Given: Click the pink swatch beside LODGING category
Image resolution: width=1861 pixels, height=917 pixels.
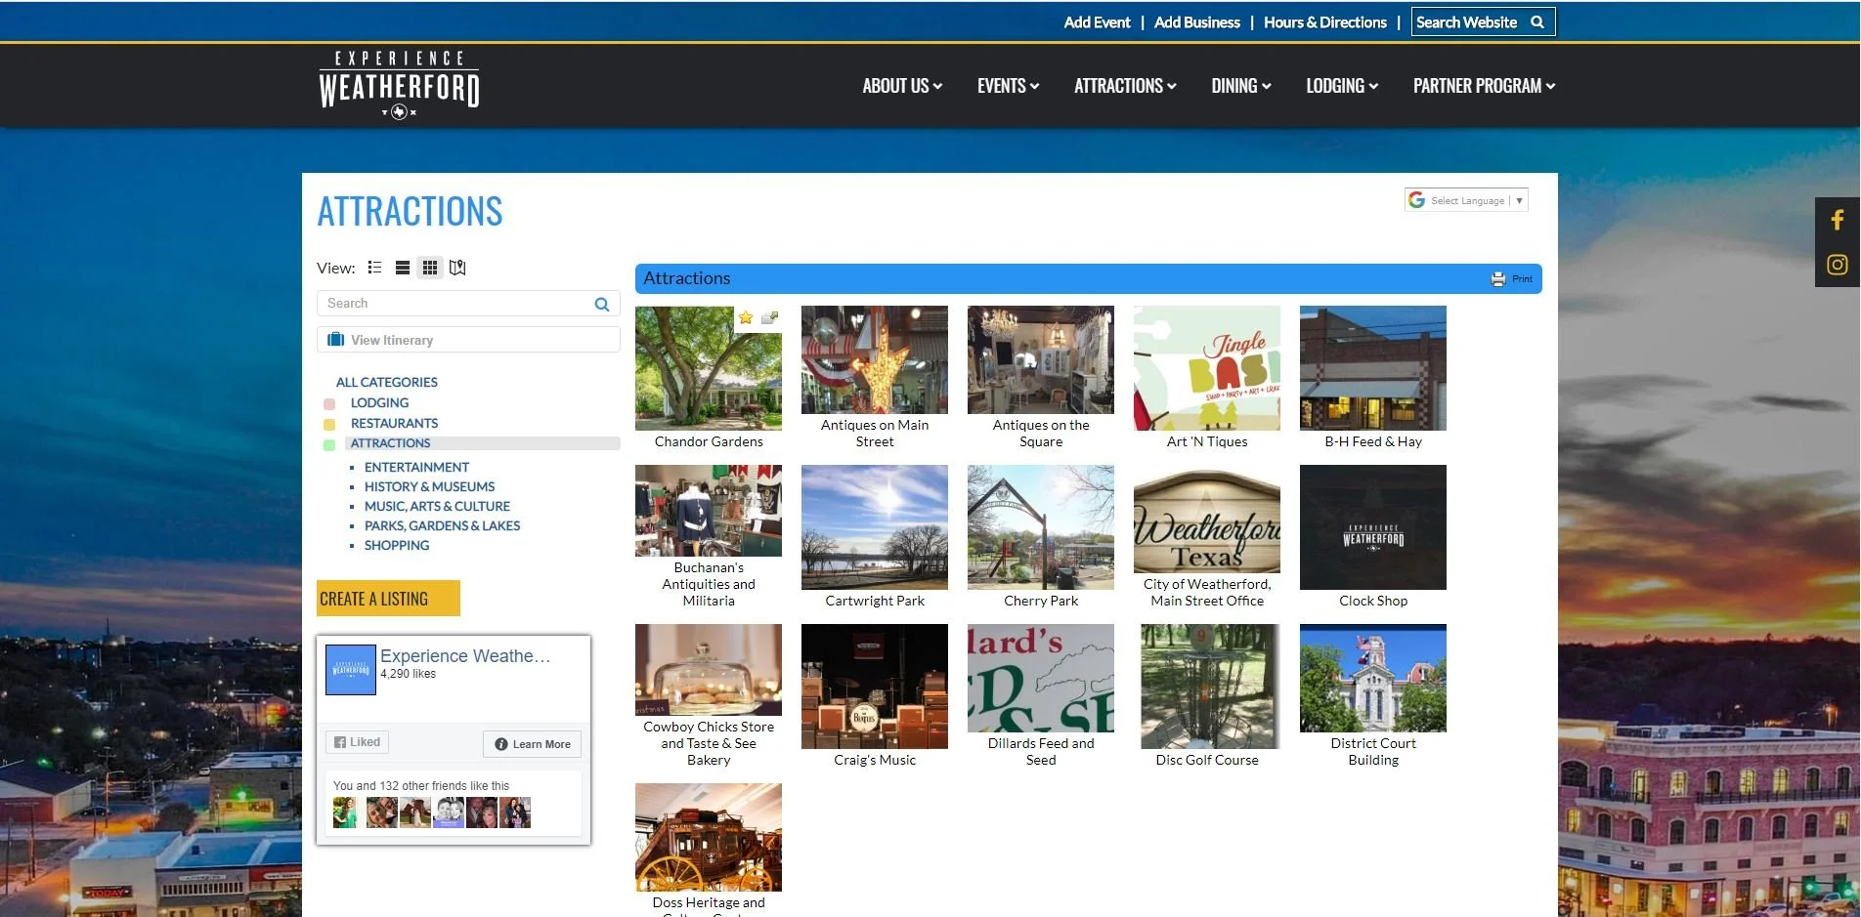Looking at the screenshot, I should [328, 402].
